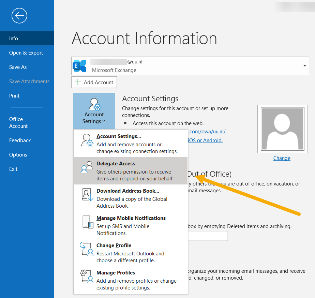Image resolution: width=315 pixels, height=298 pixels.
Task: Click the Change photo link
Action: [282, 158]
